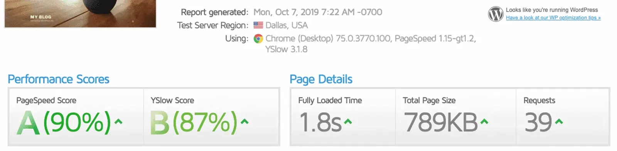This screenshot has width=617, height=151.
Task: Click the 789KB page size value
Action: (441, 123)
